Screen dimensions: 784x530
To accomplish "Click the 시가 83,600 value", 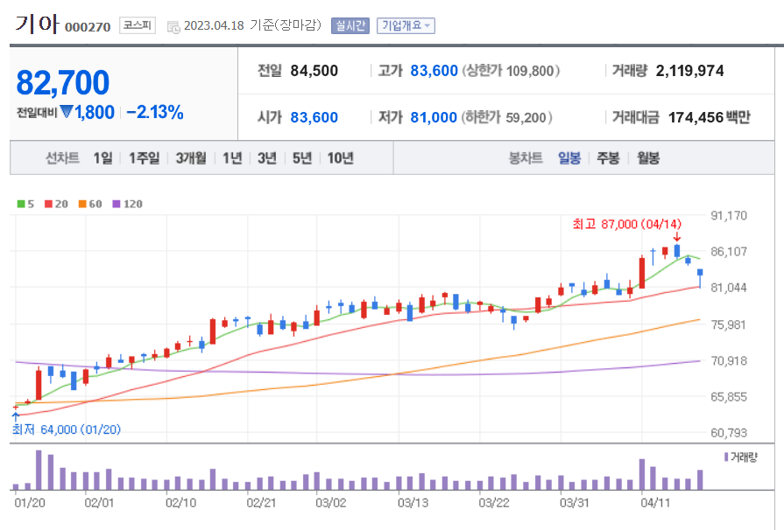I will [314, 117].
